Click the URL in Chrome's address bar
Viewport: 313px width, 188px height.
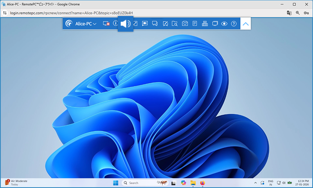point(72,13)
